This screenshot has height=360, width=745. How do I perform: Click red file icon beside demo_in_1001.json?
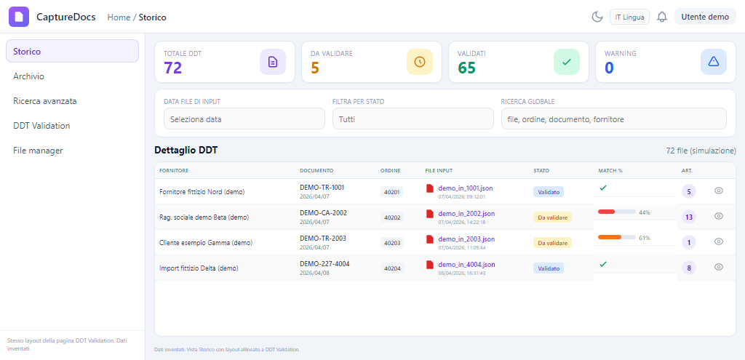tap(430, 188)
